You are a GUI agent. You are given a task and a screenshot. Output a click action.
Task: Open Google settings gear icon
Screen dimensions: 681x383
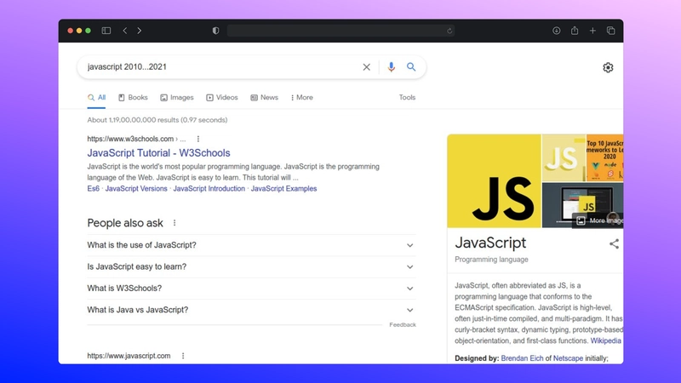click(x=608, y=67)
